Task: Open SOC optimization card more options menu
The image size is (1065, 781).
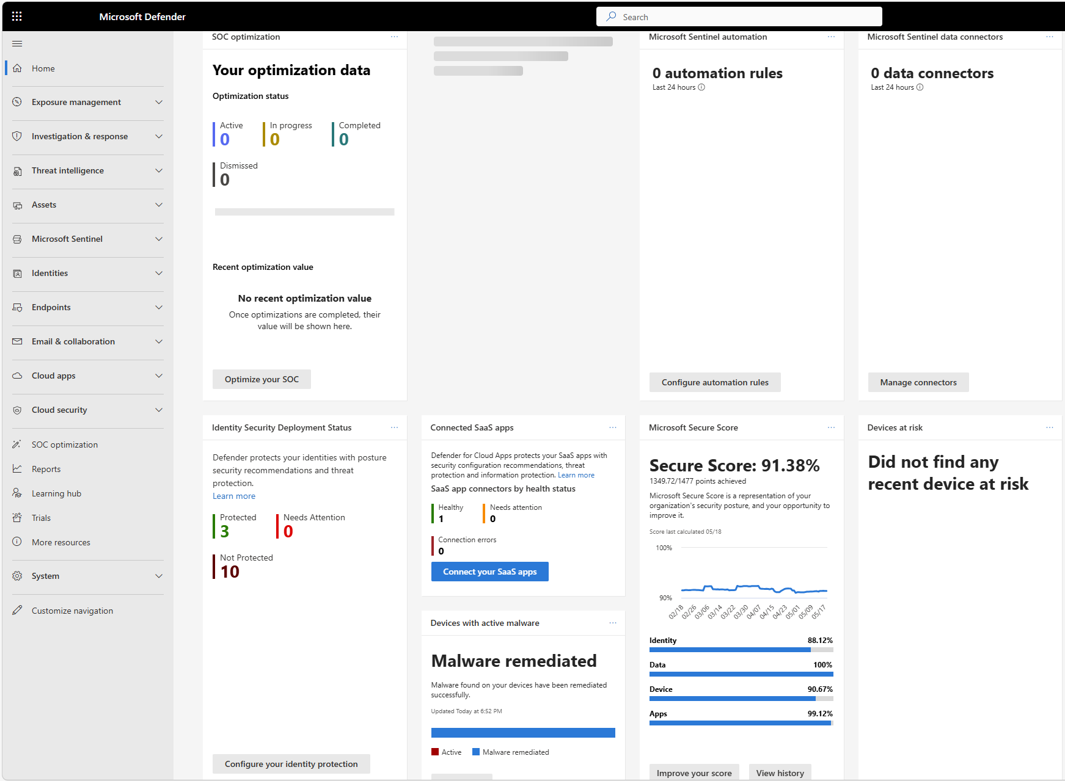Action: click(394, 37)
